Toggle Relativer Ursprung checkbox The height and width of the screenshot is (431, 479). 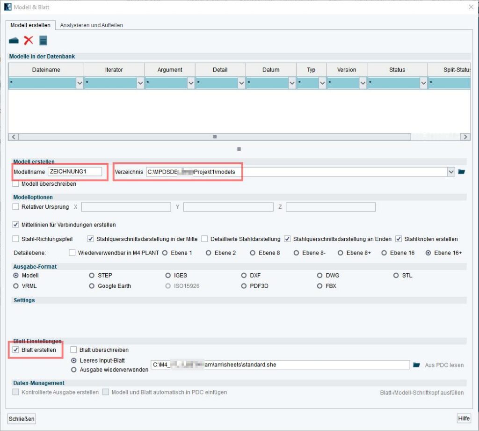click(15, 207)
